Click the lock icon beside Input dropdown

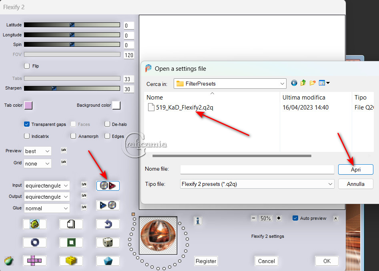pos(84,184)
